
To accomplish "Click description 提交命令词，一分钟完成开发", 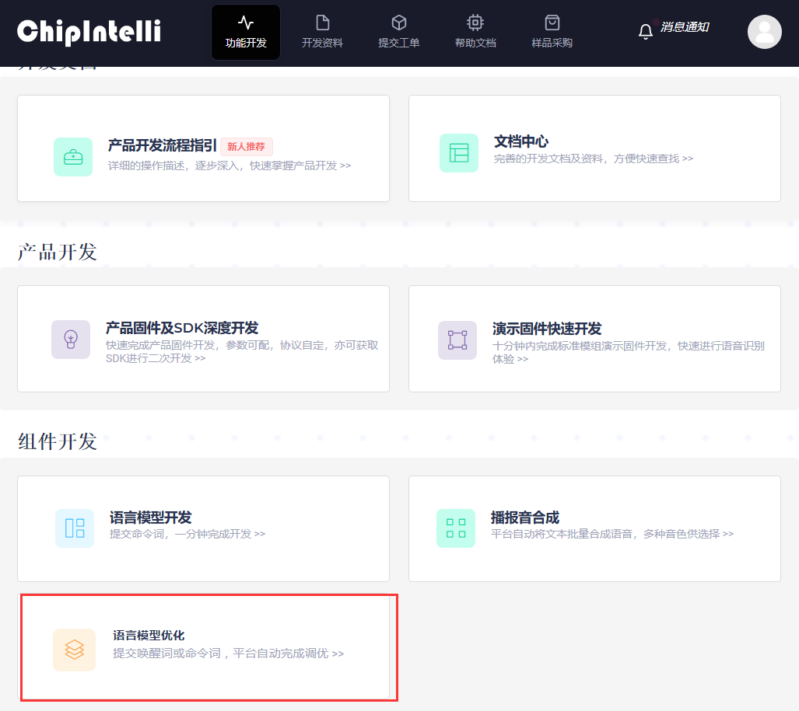I will point(187,534).
